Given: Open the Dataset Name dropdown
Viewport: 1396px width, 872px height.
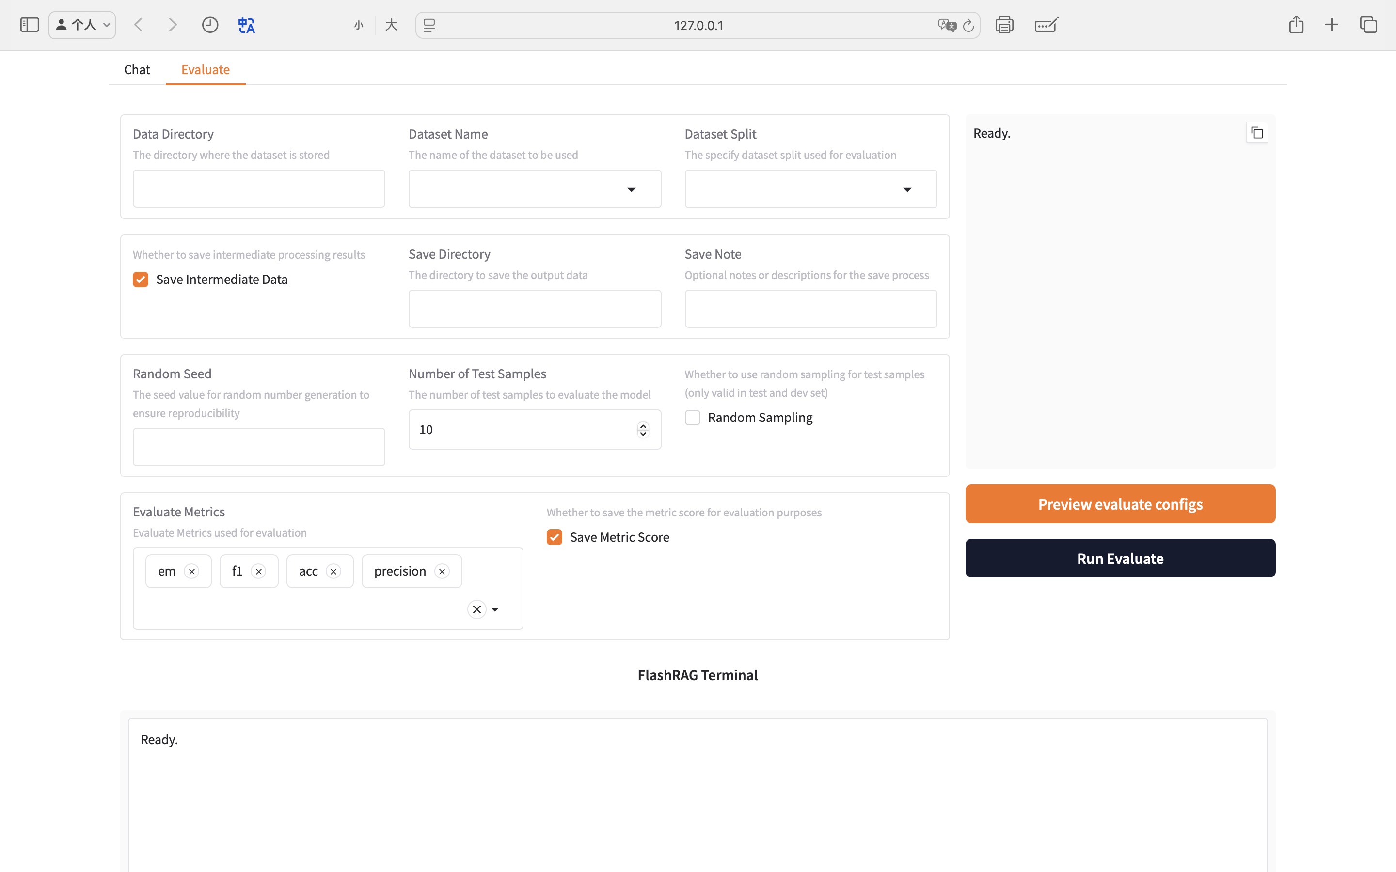Looking at the screenshot, I should pos(631,190).
